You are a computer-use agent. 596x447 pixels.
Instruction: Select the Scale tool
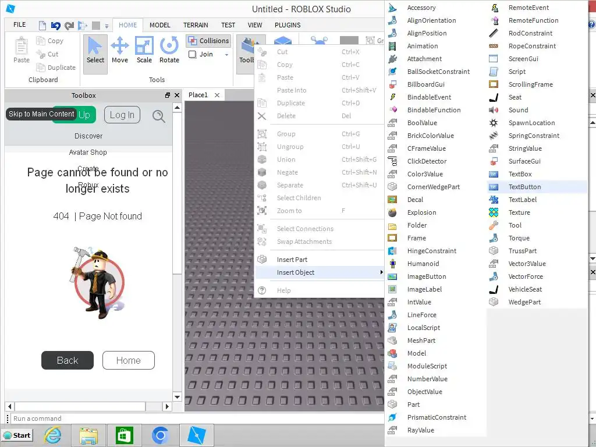pos(144,50)
